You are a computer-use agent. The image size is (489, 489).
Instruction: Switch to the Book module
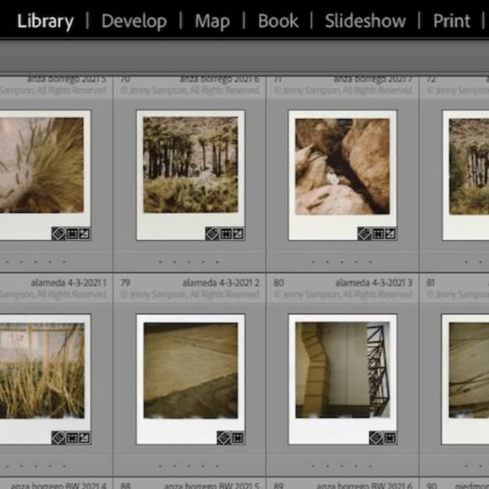tap(278, 21)
